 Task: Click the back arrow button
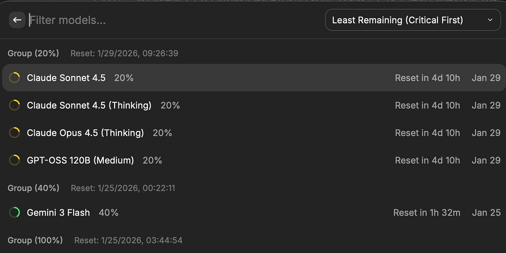[x=17, y=20]
